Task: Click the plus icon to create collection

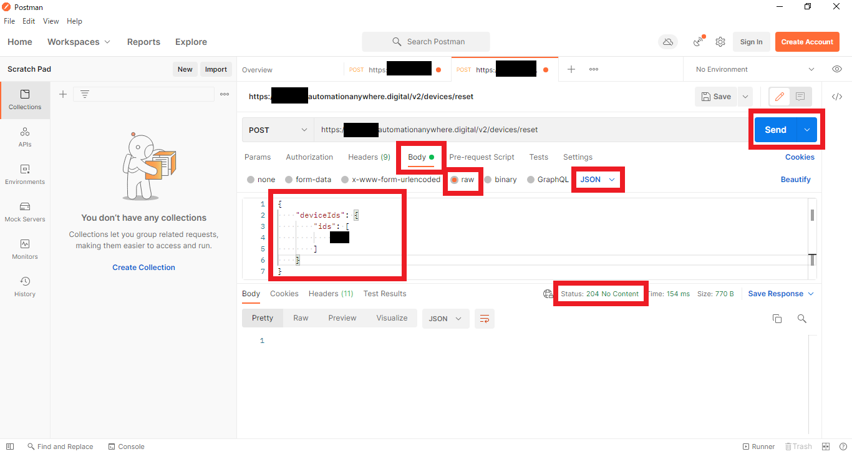Action: (62, 94)
